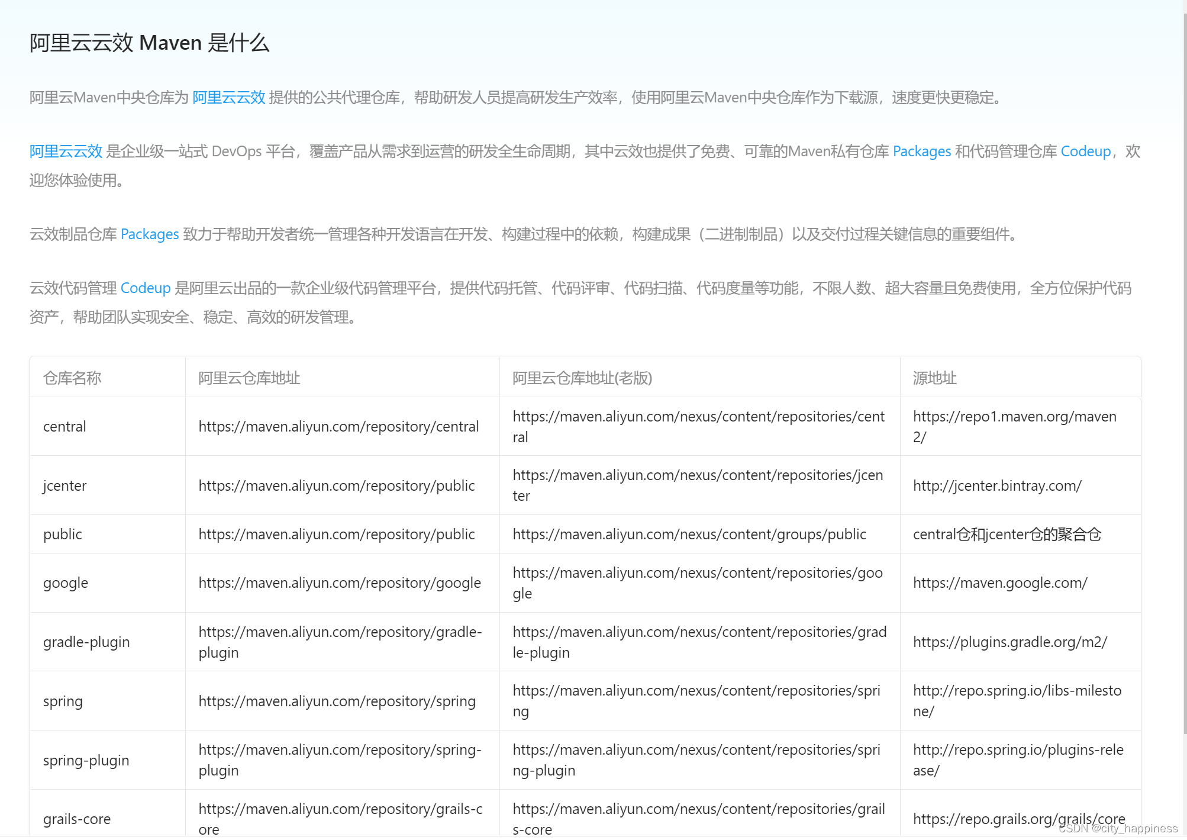Click the https://repo1.maven.org/maven2/ source address
Image resolution: width=1187 pixels, height=840 pixels.
(x=1015, y=427)
